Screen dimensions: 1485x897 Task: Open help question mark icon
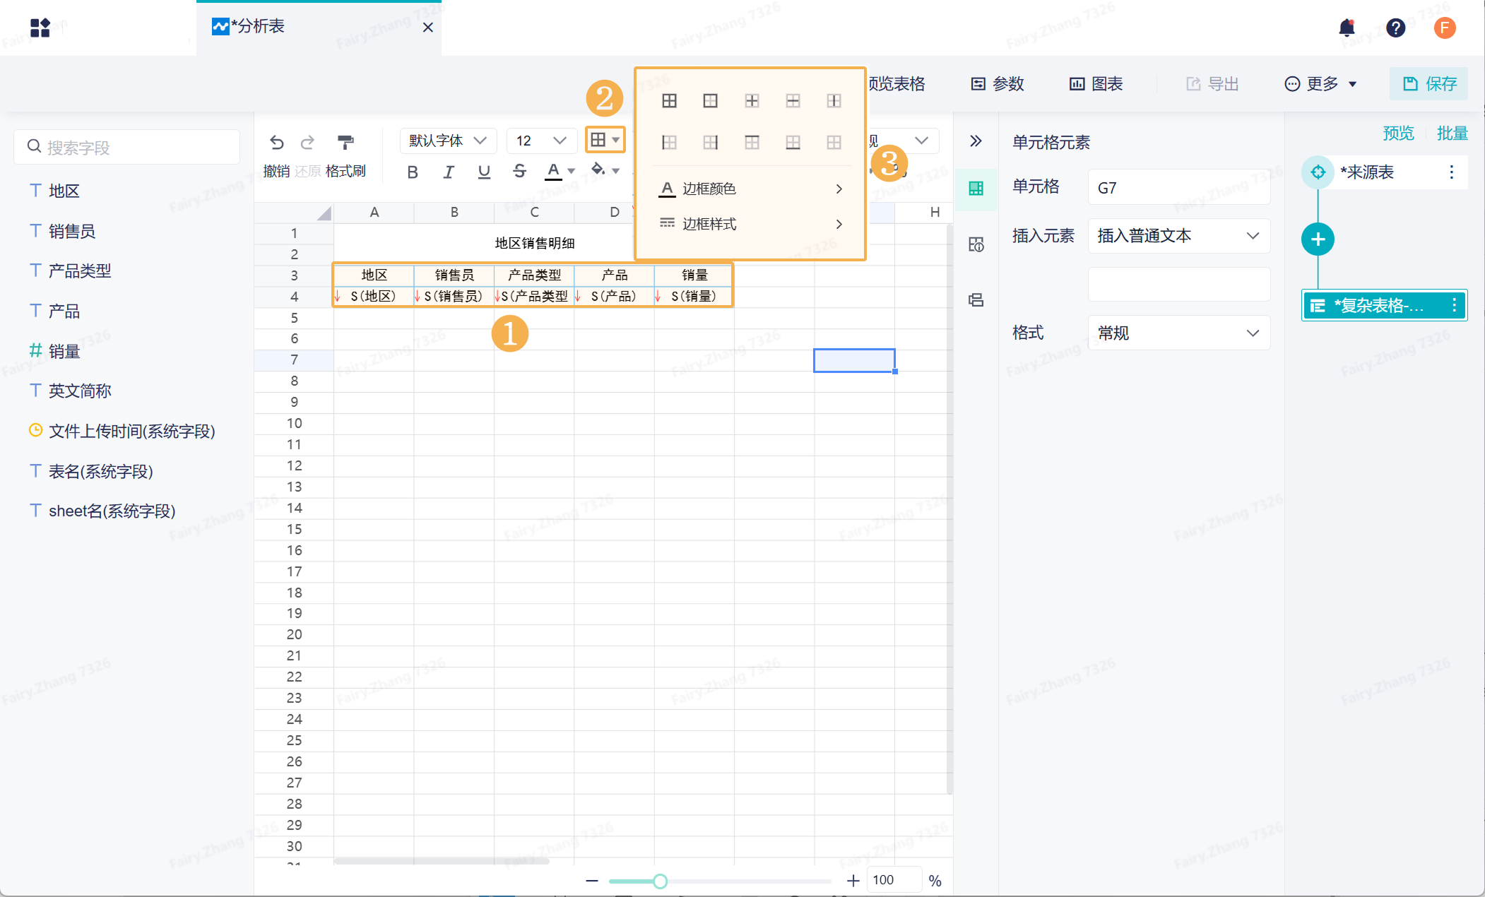click(x=1395, y=28)
